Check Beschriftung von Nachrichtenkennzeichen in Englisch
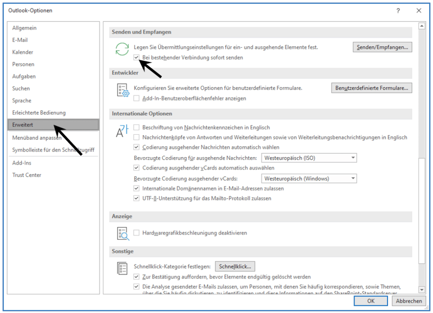This screenshot has width=433, height=313. [137, 127]
